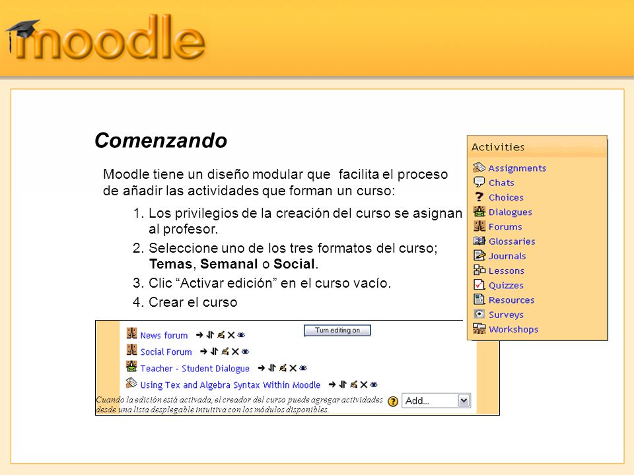Open the Add... activity dropdown
The image size is (634, 475).
tap(437, 400)
